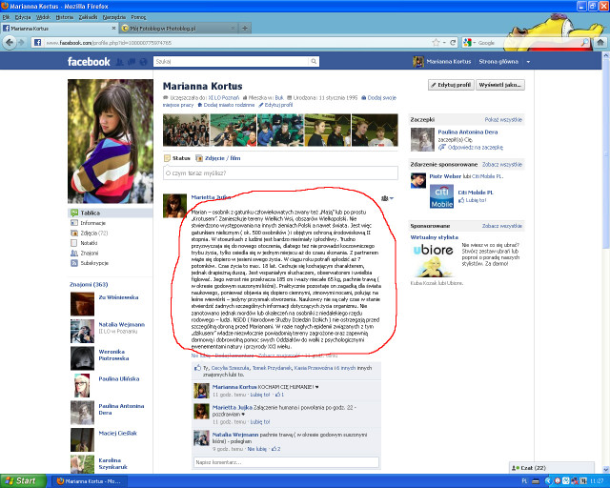Click the last photo in the profile photo strip
This screenshot has height=488, width=610.
[375, 130]
